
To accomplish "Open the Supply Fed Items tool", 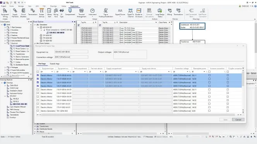I will (x=15, y=13).
